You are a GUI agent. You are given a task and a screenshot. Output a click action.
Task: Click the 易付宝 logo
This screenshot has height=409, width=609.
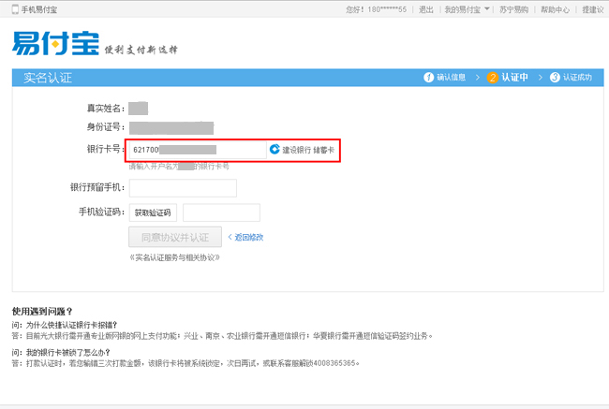[55, 43]
